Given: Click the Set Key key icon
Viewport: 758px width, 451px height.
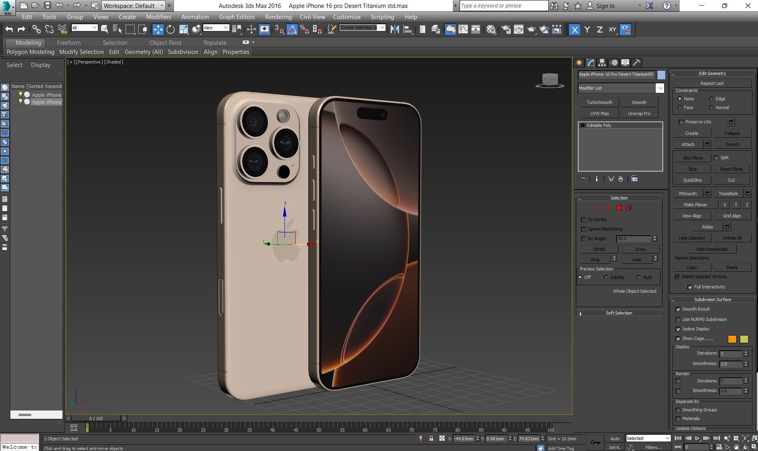Looking at the screenshot, I should click(x=595, y=443).
